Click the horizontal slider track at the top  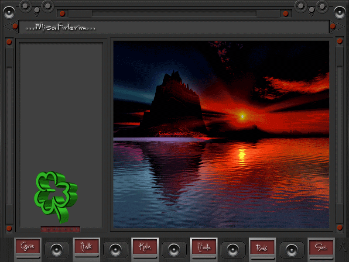pos(174,14)
